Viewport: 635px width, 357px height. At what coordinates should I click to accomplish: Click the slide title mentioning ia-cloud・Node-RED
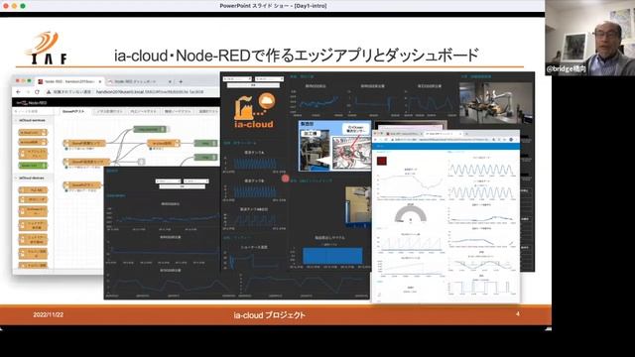(297, 56)
